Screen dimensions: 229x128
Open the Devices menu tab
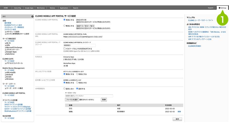[52, 8]
